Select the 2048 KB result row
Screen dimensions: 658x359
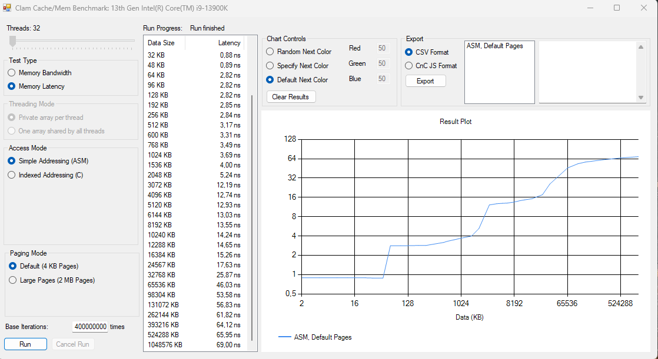[x=194, y=175]
